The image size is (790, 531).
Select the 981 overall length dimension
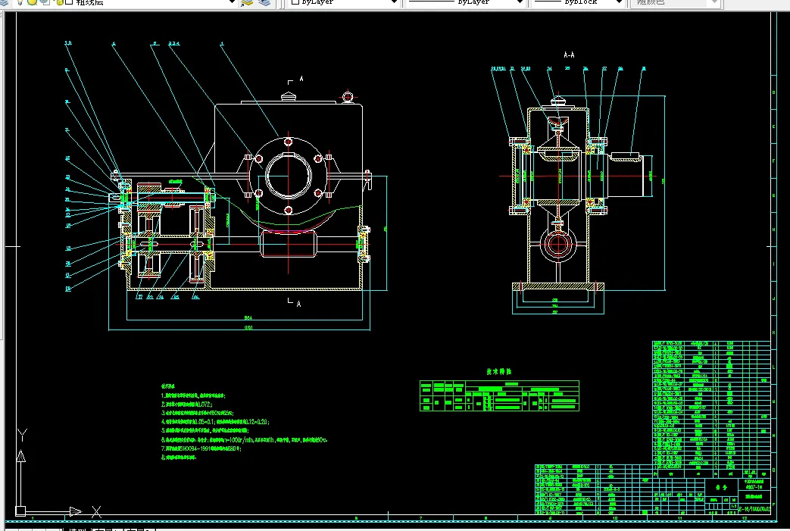click(x=248, y=327)
